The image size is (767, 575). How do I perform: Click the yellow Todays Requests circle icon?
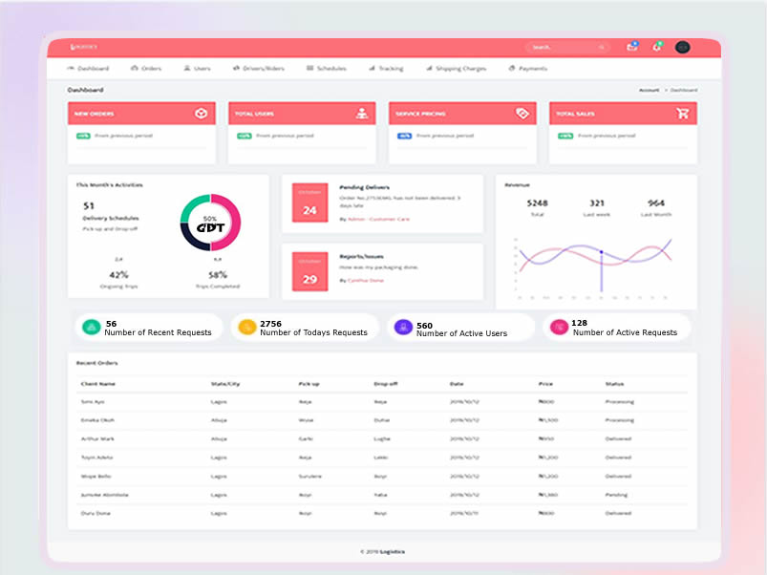246,328
